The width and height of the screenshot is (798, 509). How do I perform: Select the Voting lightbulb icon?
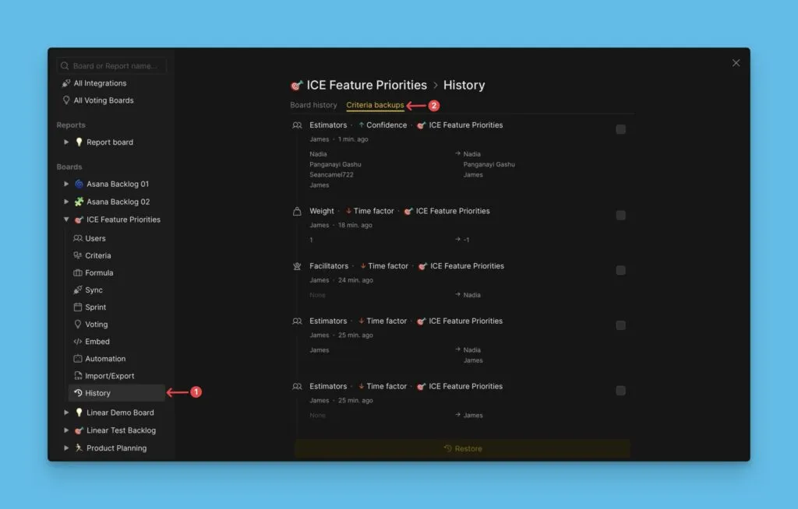78,325
